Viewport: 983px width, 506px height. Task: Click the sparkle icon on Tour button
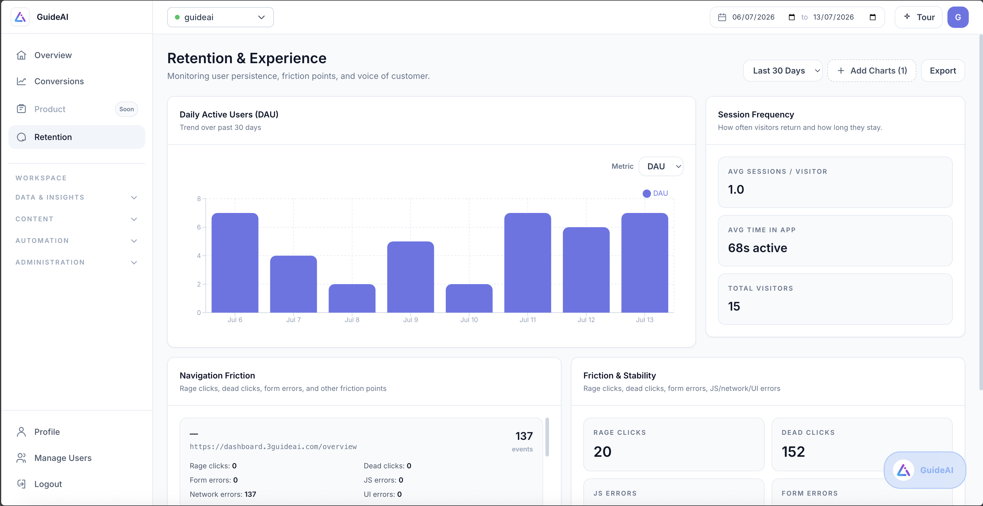[x=907, y=16]
